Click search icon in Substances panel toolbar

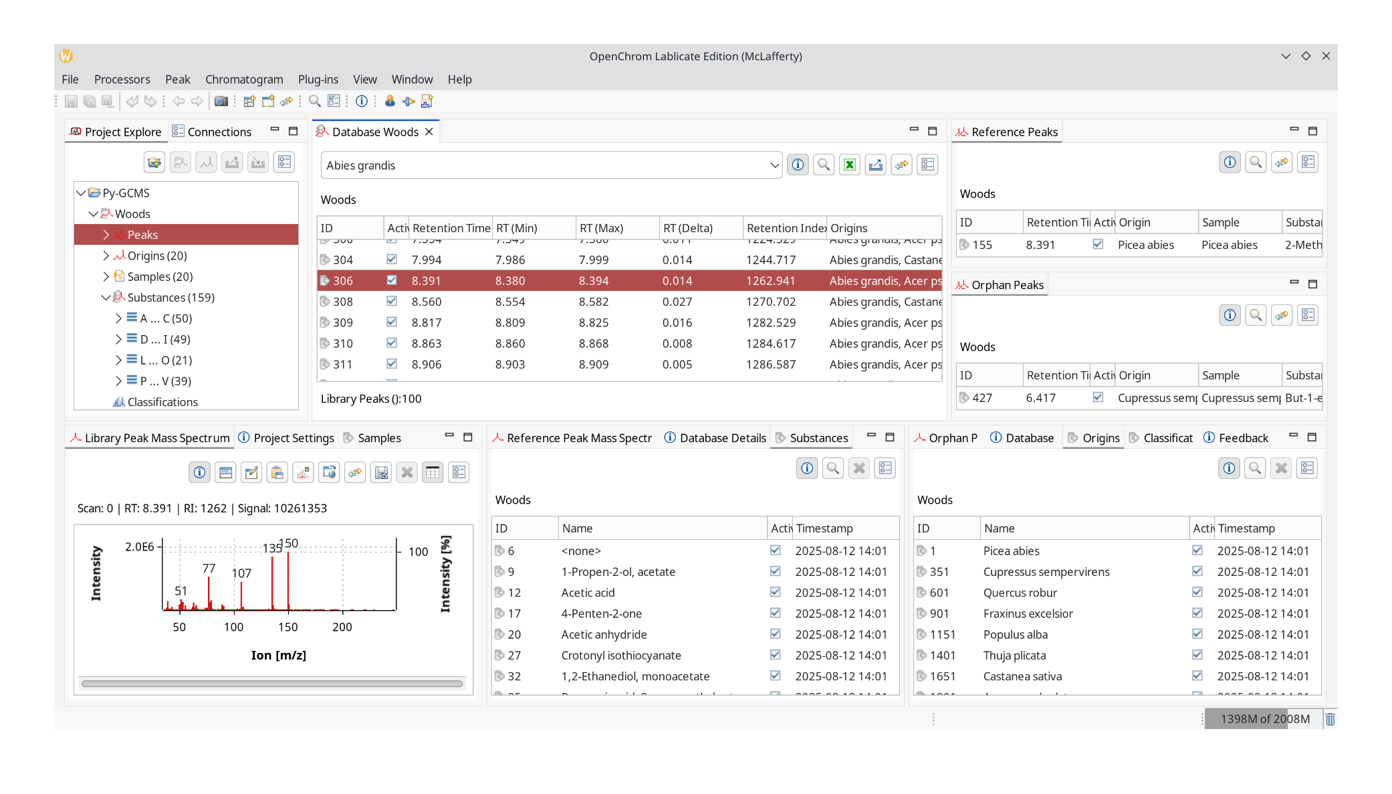[833, 469]
